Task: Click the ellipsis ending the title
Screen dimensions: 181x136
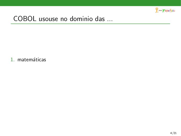Action: click(x=110, y=21)
